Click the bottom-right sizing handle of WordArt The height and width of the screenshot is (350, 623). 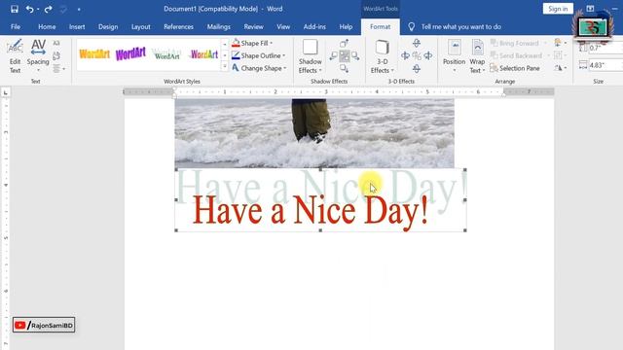tap(465, 230)
